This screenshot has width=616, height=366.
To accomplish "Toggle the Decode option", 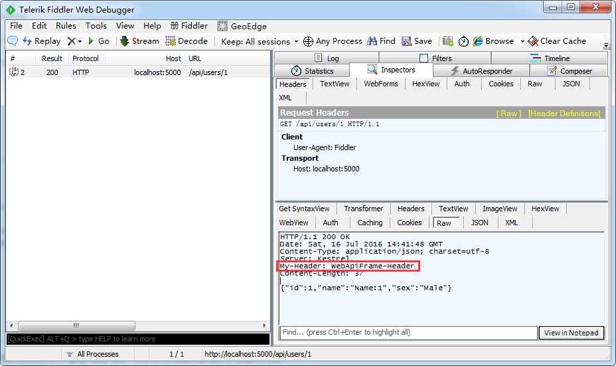I will 187,41.
